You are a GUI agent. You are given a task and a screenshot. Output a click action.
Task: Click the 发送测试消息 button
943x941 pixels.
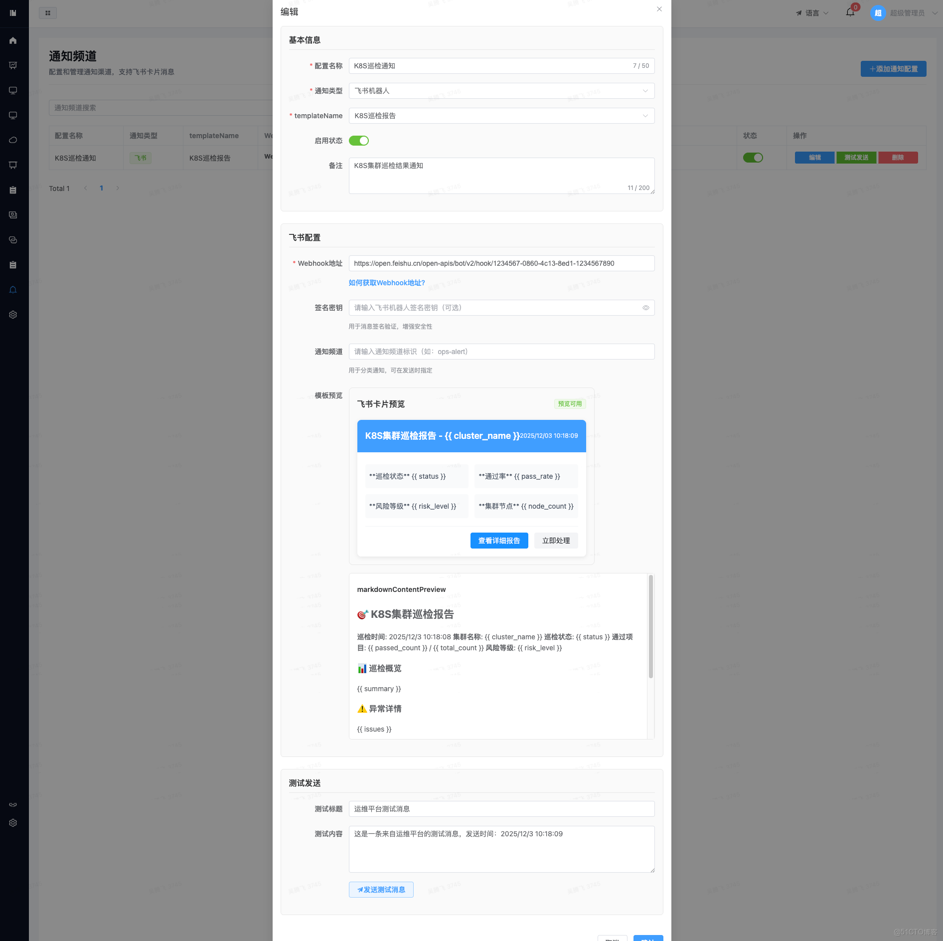tap(381, 890)
